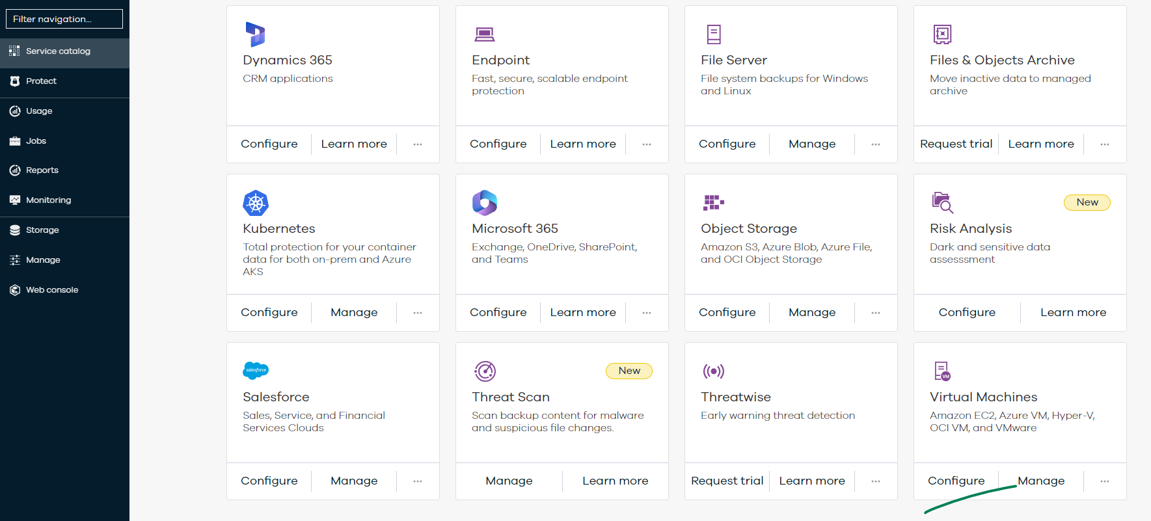Click the Threatwise card title
This screenshot has width=1151, height=521.
(x=736, y=397)
